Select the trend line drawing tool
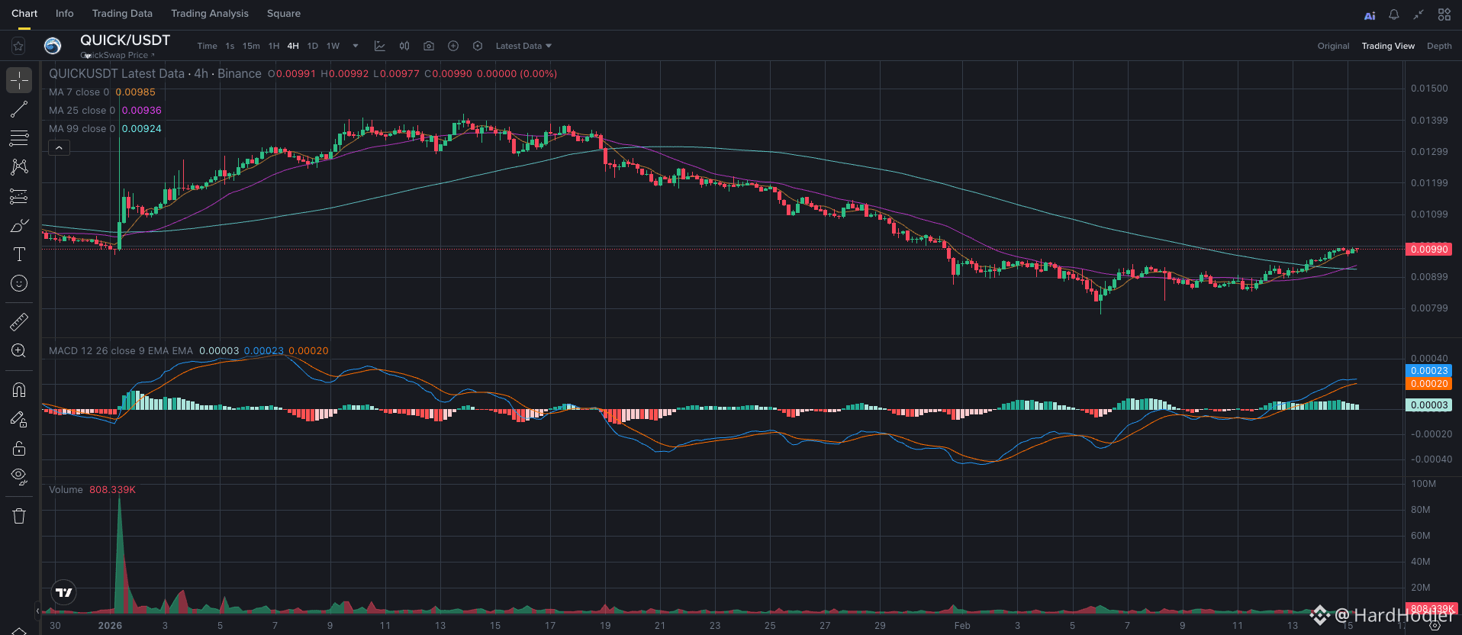 pos(19,110)
